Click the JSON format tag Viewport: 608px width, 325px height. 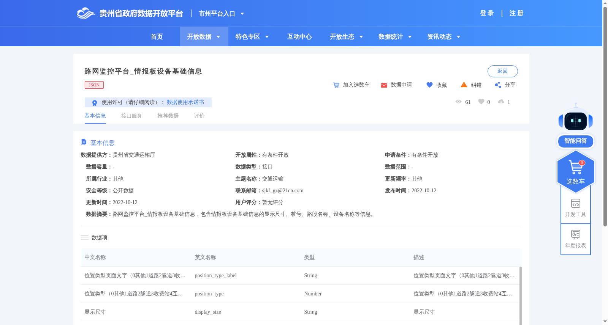(94, 85)
